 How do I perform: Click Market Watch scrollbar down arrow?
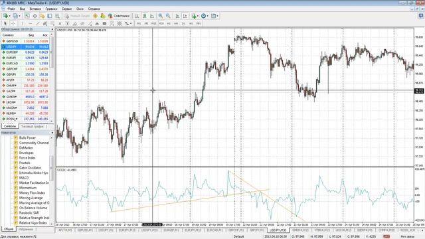(52, 121)
